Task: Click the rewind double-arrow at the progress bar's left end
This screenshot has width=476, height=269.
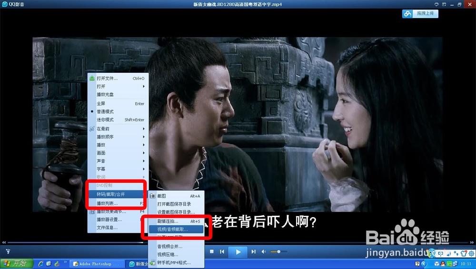Action: pyautogui.click(x=4, y=242)
